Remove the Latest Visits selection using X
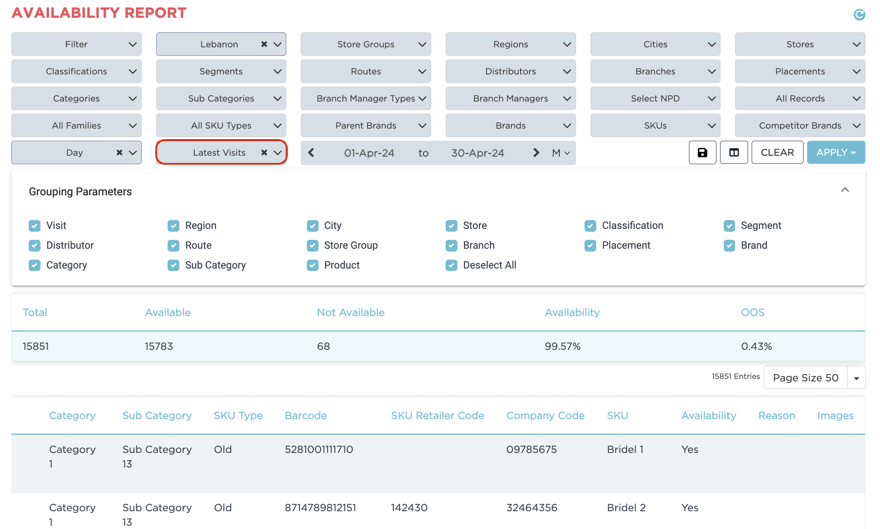Viewport: 880px width, 529px height. click(x=264, y=152)
